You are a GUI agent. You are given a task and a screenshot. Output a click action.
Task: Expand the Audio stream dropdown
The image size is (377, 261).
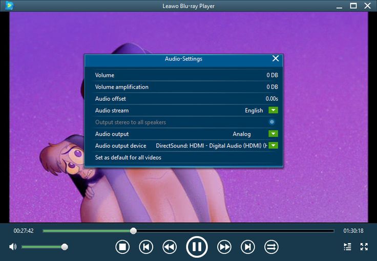(273, 110)
